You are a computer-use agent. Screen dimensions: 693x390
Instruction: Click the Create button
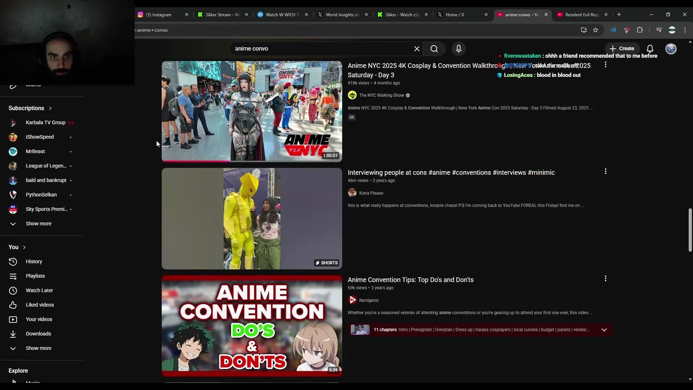(622, 49)
